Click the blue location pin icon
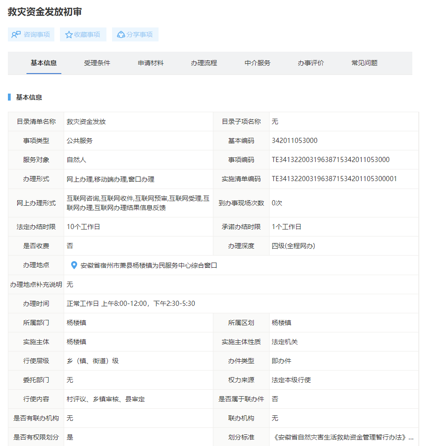423x446 pixels. pos(74,265)
